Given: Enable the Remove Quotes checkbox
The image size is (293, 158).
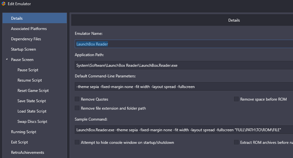Looking at the screenshot, I should click(77, 99).
